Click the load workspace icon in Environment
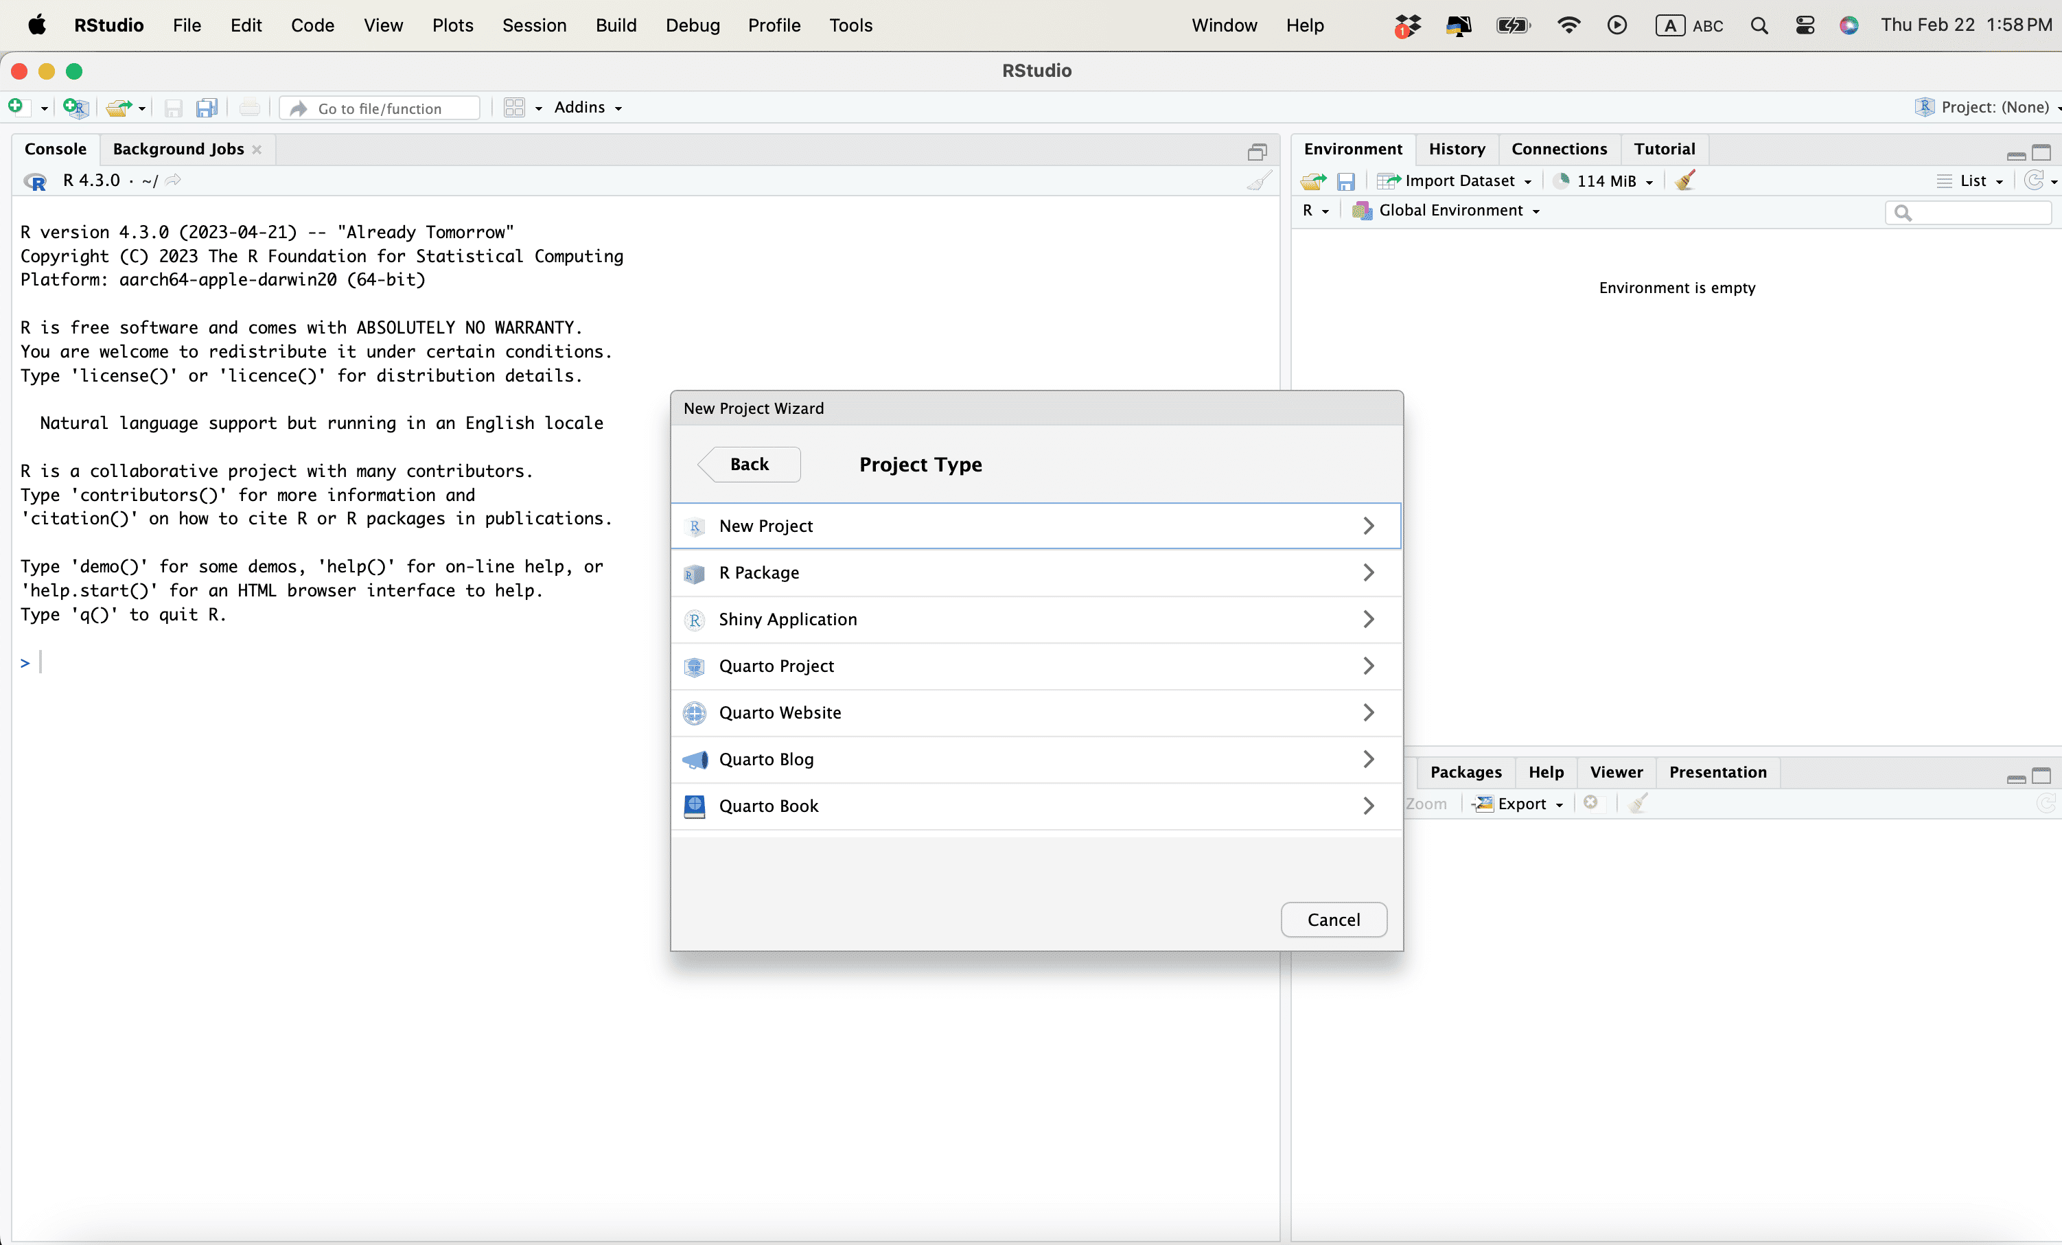The width and height of the screenshot is (2062, 1245). coord(1313,181)
